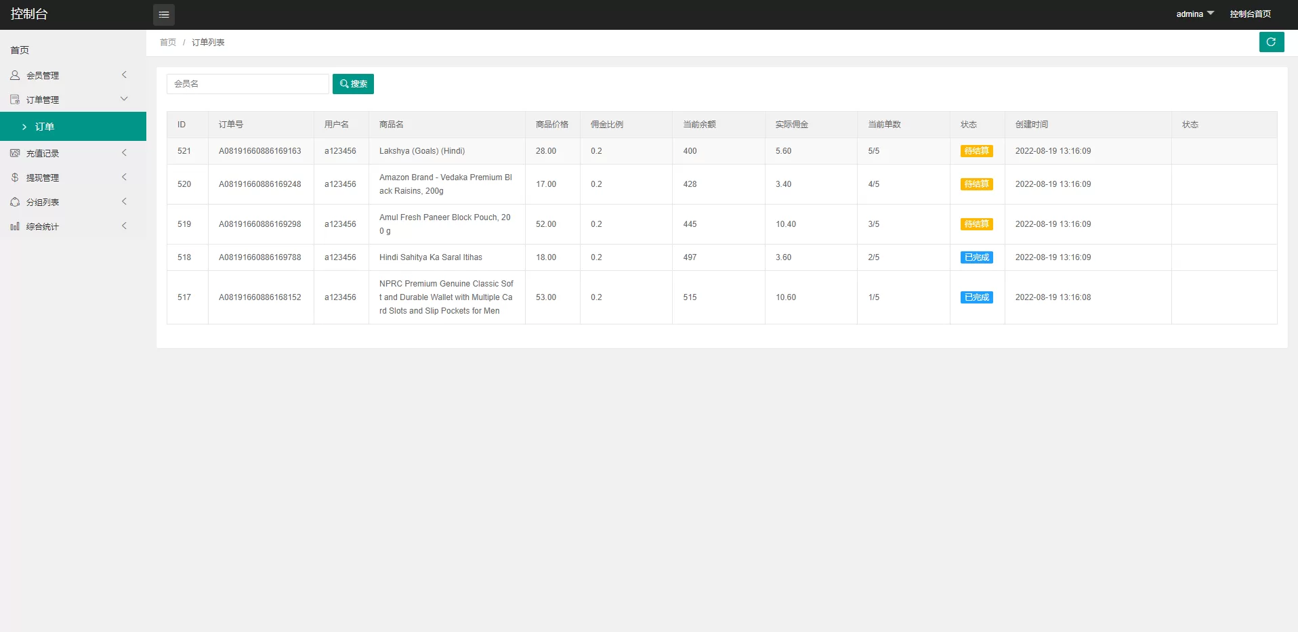Click the group list sidebar icon

click(x=15, y=202)
